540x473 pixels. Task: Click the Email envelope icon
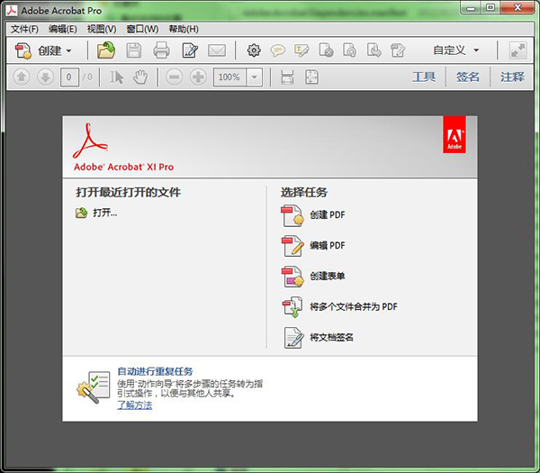pyautogui.click(x=217, y=50)
